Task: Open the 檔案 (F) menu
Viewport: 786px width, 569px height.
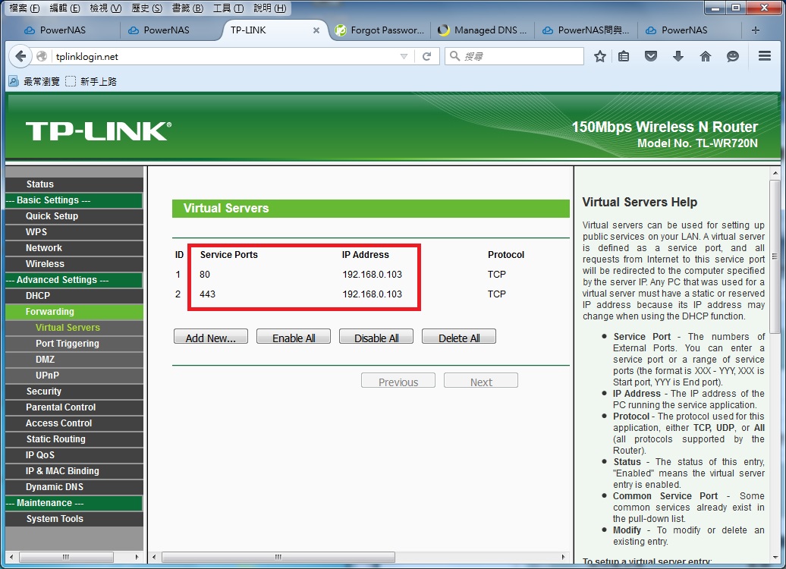Action: [x=24, y=8]
